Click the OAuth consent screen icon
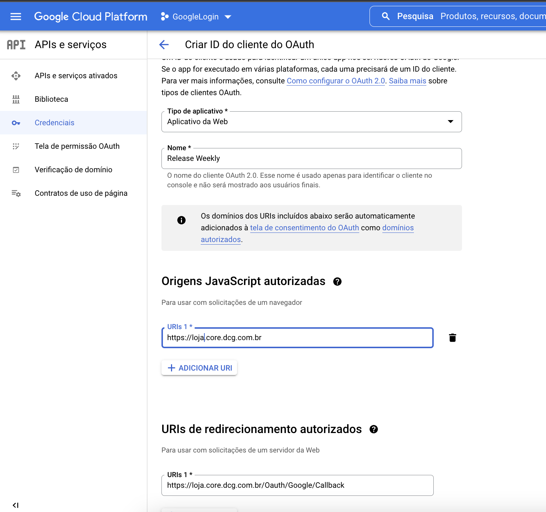Screen dimensions: 546x512 click(x=16, y=146)
